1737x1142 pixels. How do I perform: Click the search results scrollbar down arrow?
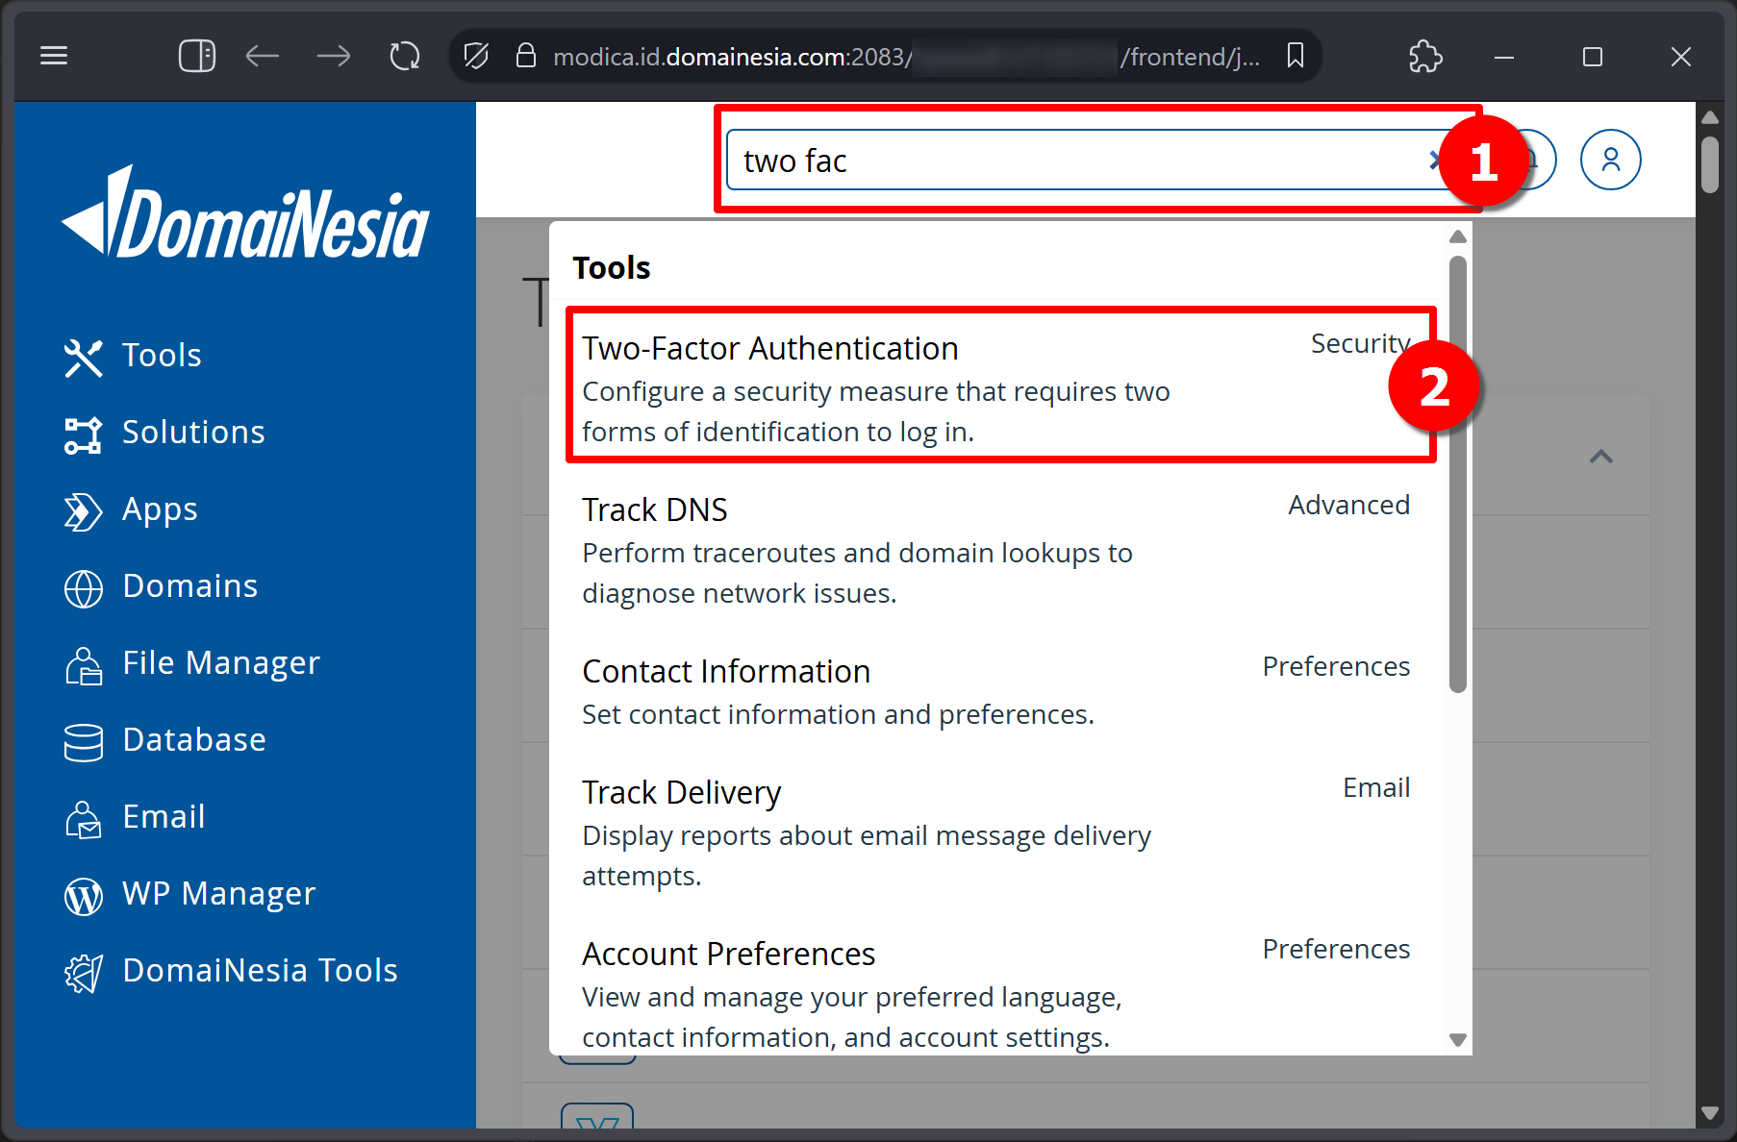1458,1039
